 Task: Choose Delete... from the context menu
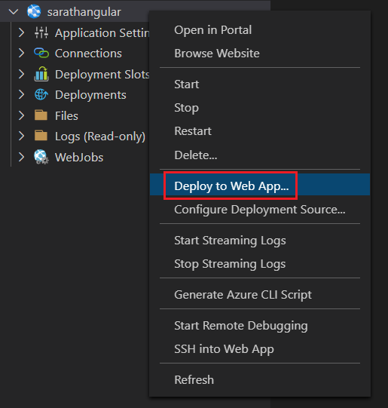(260, 155)
